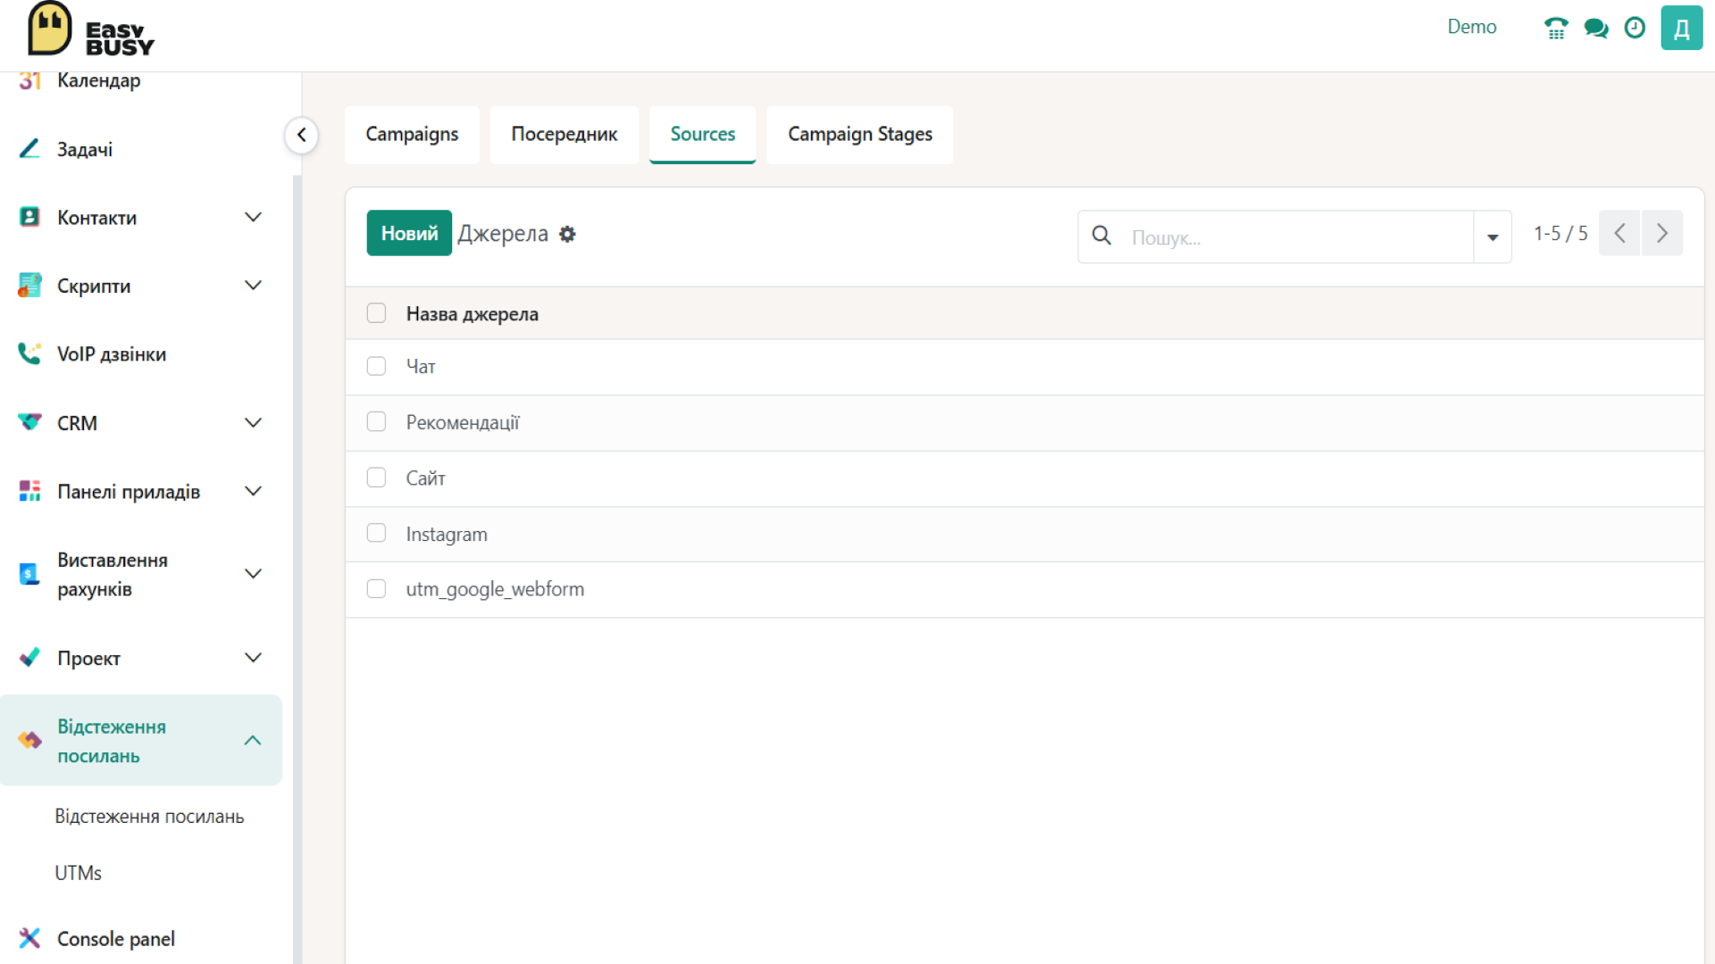Open the user avatar Д menu
The height and width of the screenshot is (964, 1715).
[1682, 29]
